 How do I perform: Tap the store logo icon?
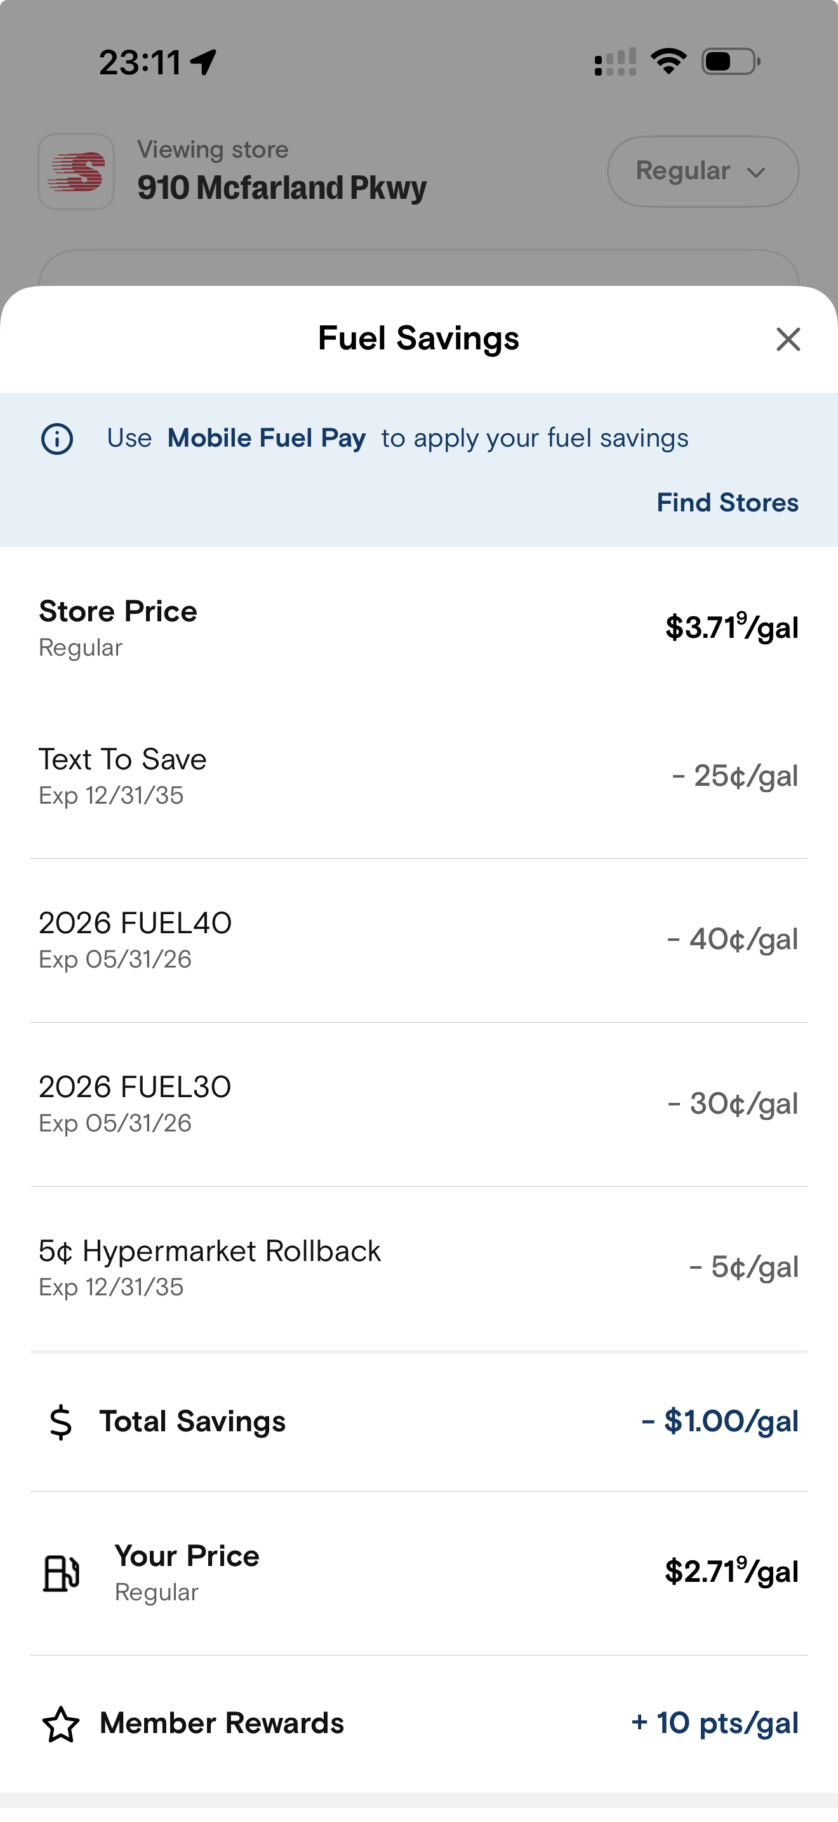pyautogui.click(x=76, y=172)
